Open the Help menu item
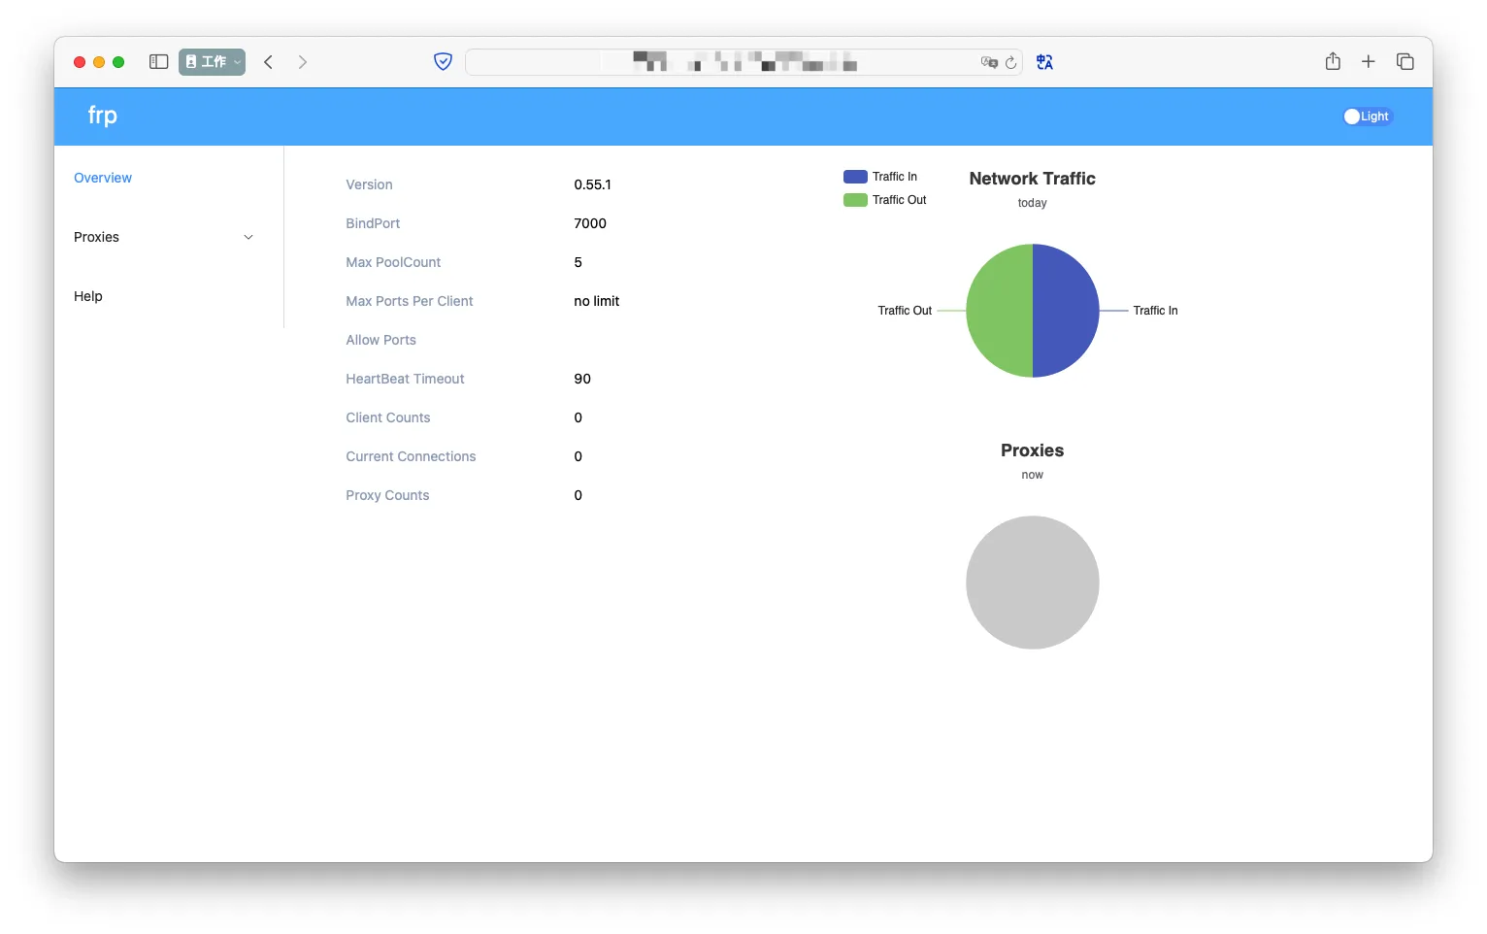The width and height of the screenshot is (1487, 934). [x=88, y=296]
